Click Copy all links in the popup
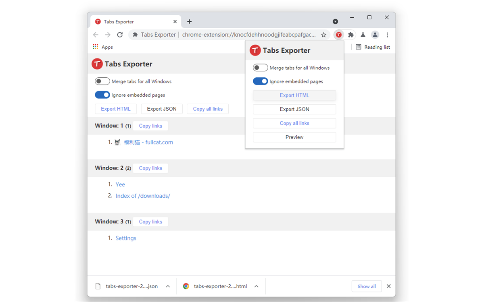Viewport: 484px width, 302px height. [294, 123]
